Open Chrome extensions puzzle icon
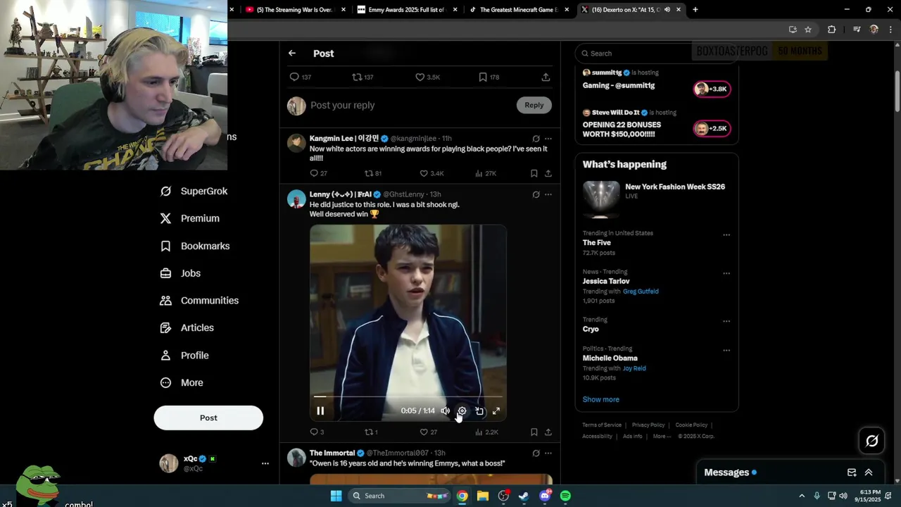This screenshot has height=507, width=901. pyautogui.click(x=831, y=30)
